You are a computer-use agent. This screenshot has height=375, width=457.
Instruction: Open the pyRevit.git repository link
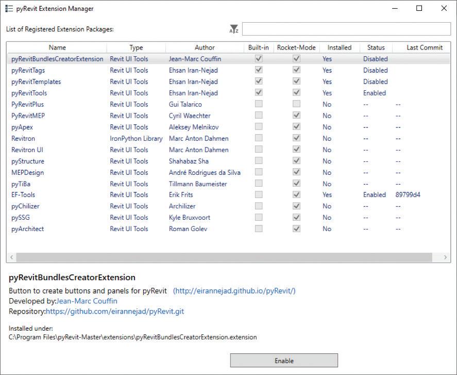click(x=115, y=312)
